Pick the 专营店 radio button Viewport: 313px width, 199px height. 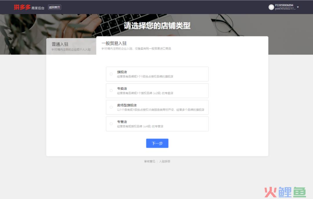point(111,124)
